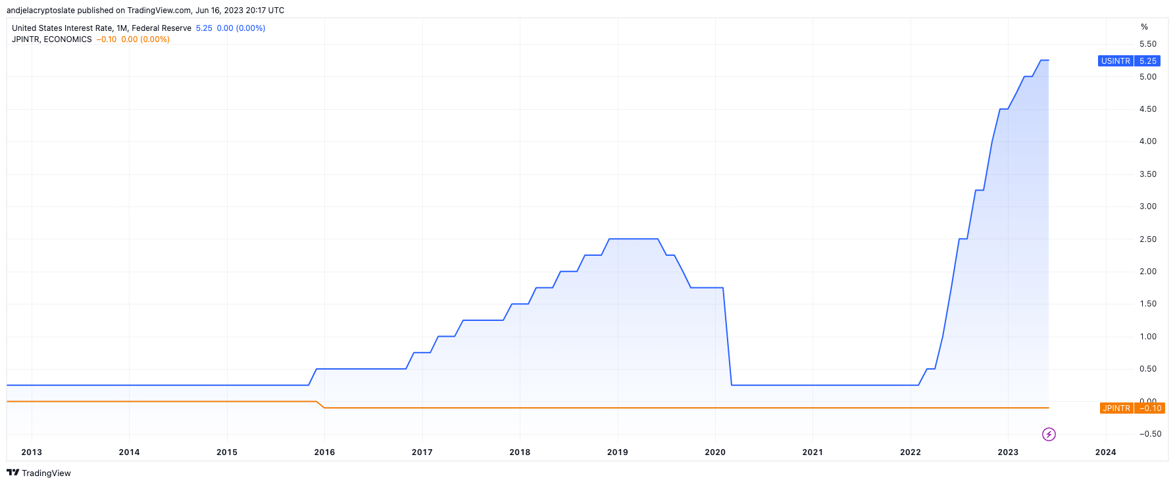Click the 1.00 tick on price scale
Screen dimensions: 1175x484
1148,337
